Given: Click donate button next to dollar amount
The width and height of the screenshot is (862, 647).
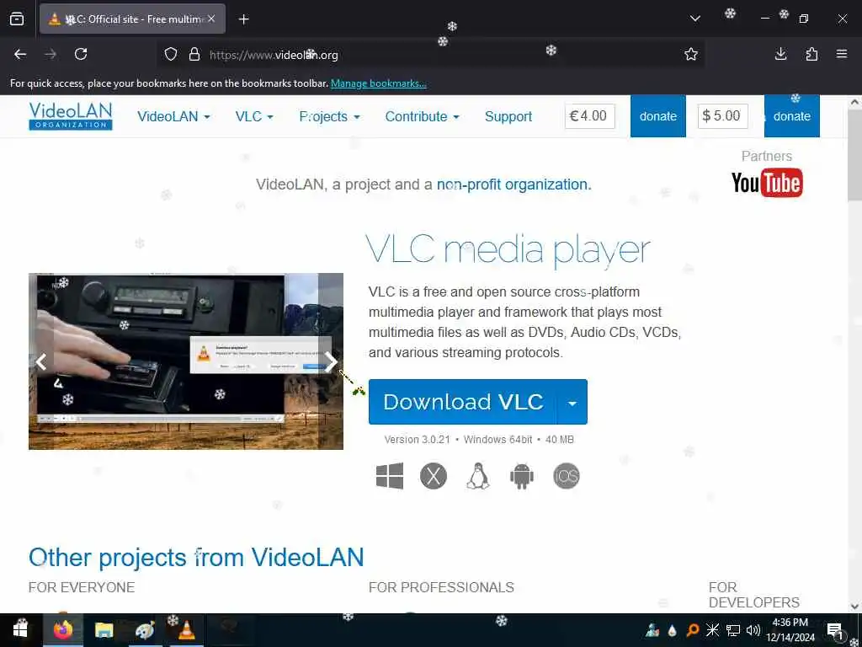Looking at the screenshot, I should 791,116.
